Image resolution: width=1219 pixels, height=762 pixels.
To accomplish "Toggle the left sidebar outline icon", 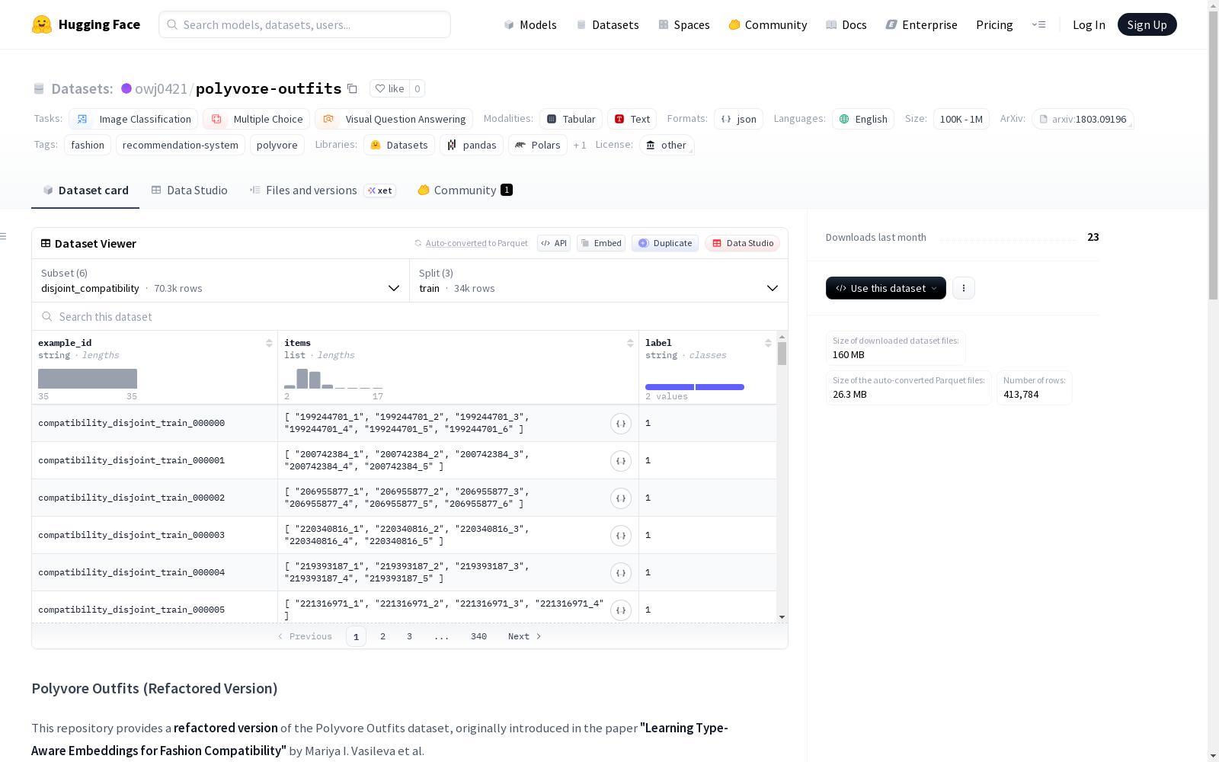I will pyautogui.click(x=3, y=236).
